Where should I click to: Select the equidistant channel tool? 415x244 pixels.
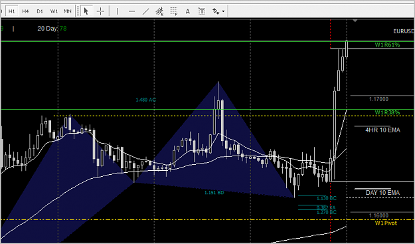(159, 11)
